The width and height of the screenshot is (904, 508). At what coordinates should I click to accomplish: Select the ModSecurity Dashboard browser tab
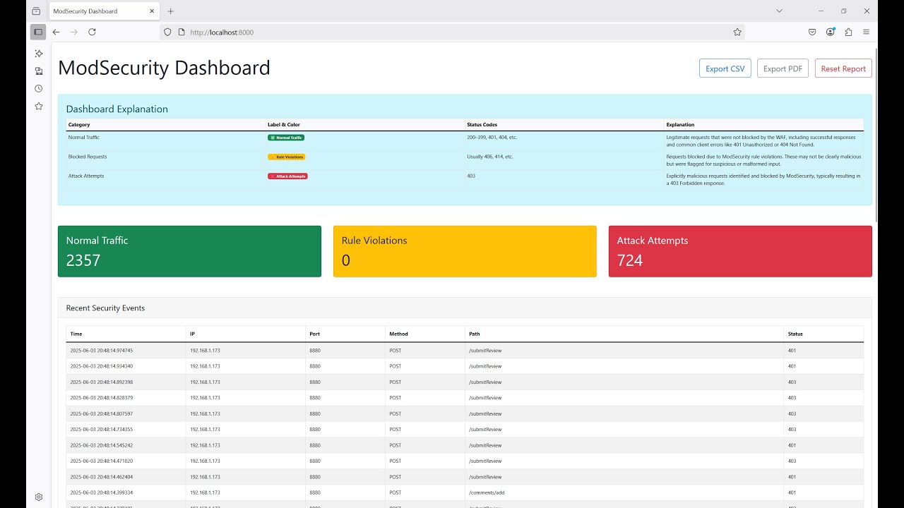click(105, 11)
